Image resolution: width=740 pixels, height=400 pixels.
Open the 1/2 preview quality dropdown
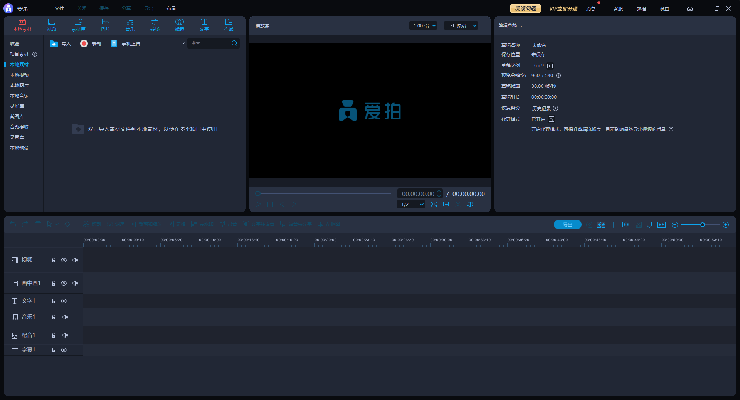(411, 205)
